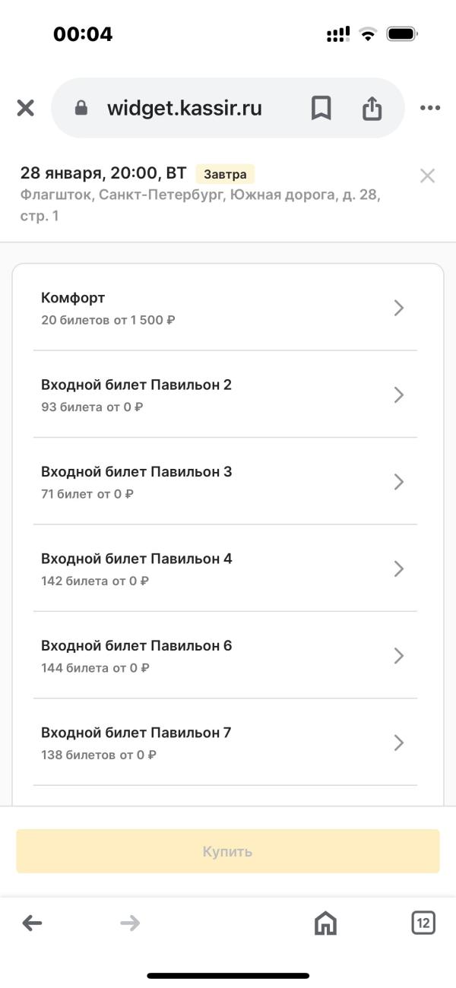This screenshot has width=456, height=988.
Task: Tap the widget.kassir.ru address field
Action: [185, 108]
